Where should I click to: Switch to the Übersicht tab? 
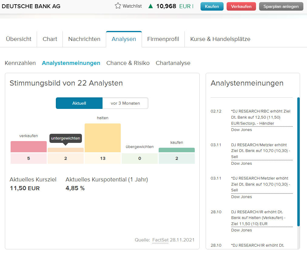19,39
